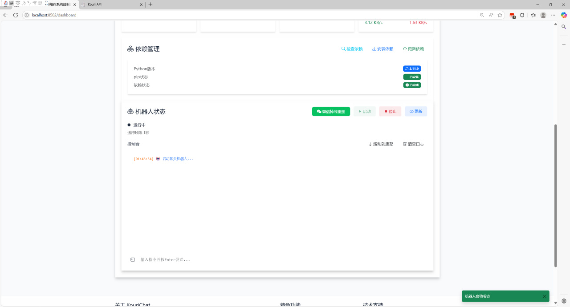
Task: Click the site information icon in address bar
Action: [27, 15]
